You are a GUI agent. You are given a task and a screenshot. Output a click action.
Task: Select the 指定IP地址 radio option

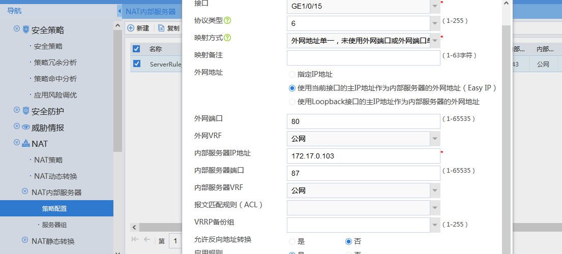[x=292, y=74]
